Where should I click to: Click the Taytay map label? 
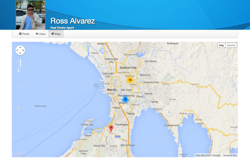(154, 102)
